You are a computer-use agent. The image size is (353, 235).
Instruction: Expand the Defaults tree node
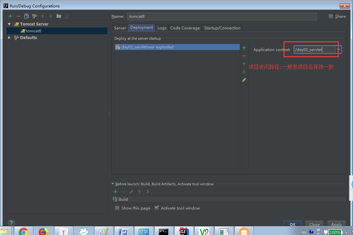point(9,37)
